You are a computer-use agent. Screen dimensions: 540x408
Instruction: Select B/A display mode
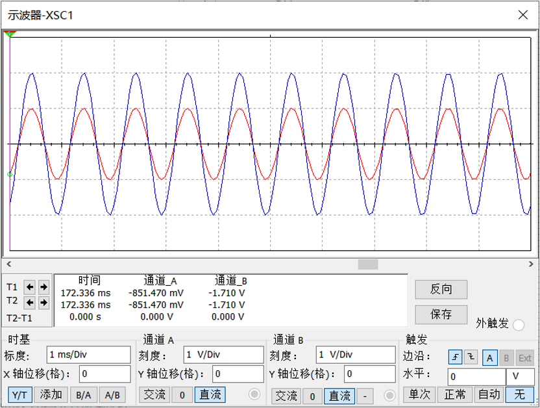pyautogui.click(x=84, y=395)
